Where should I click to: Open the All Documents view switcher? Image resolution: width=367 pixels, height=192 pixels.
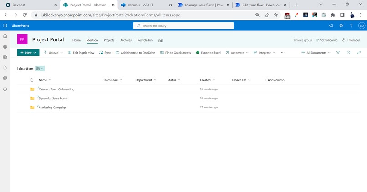click(x=316, y=53)
